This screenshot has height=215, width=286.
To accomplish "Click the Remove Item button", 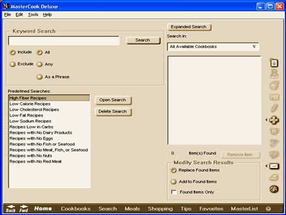I will pyautogui.click(x=240, y=155).
